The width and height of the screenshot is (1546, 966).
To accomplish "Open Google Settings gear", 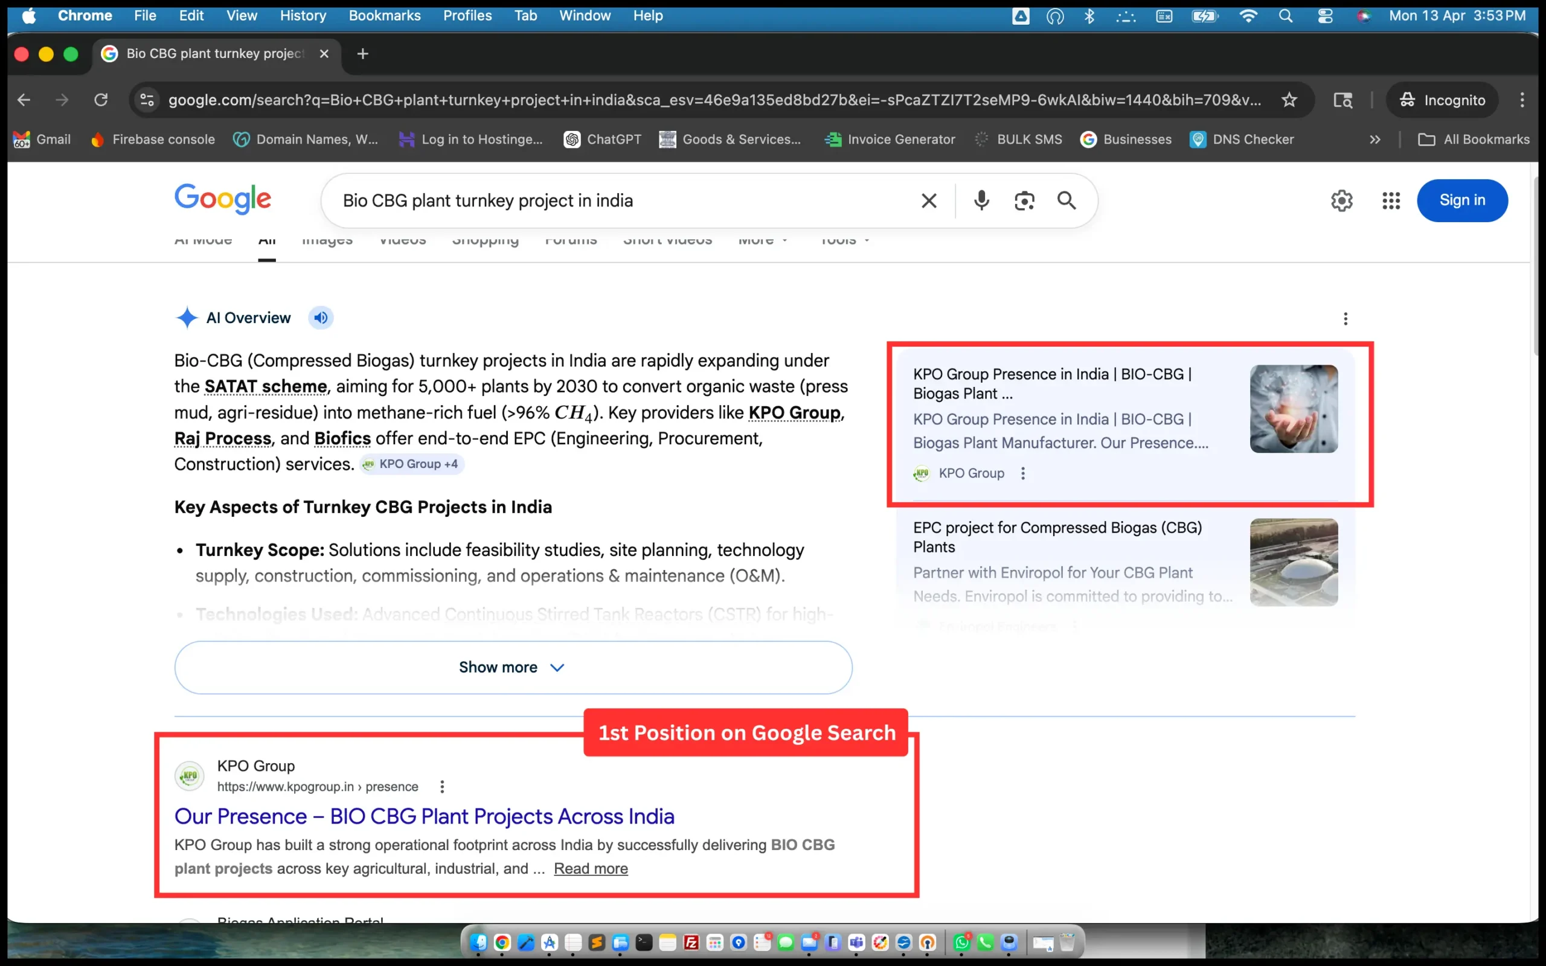I will point(1341,200).
